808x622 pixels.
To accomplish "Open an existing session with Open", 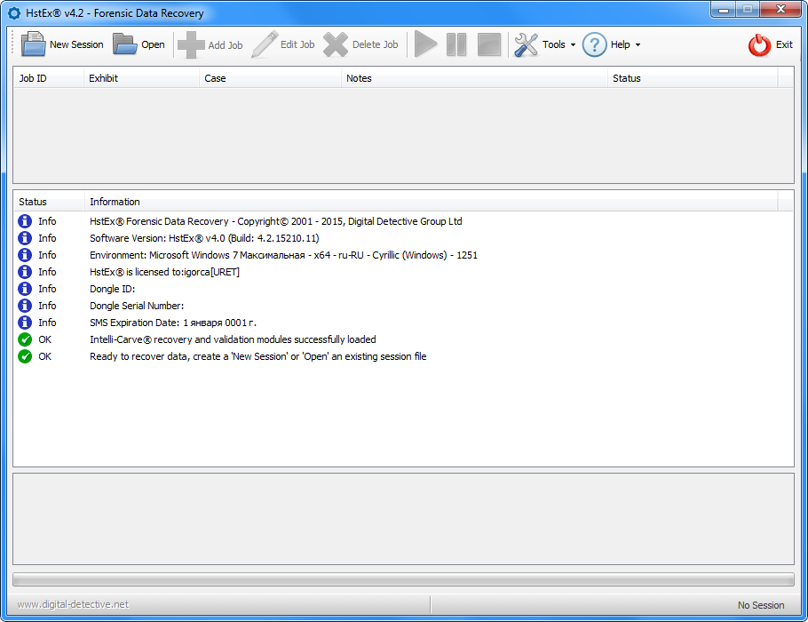I will tap(139, 44).
